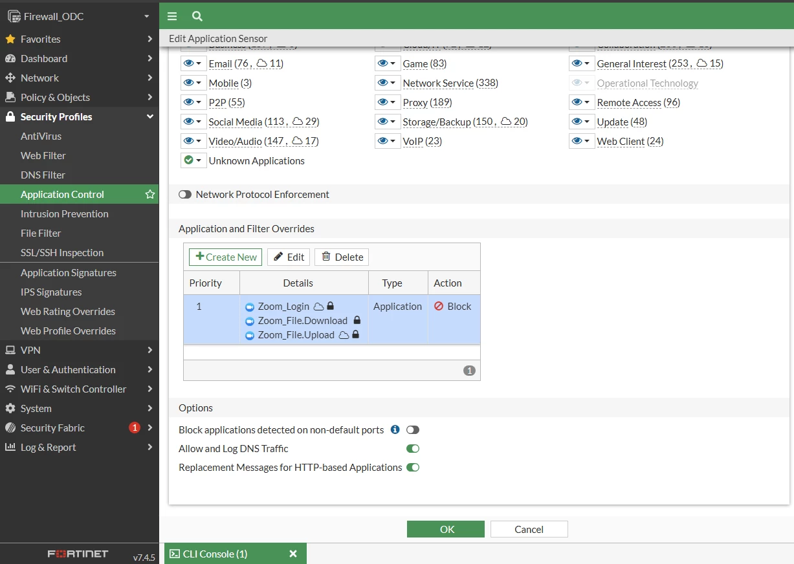Image resolution: width=794 pixels, height=564 pixels.
Task: Click the cloud icon next to Zoom_Login
Action: 318,307
